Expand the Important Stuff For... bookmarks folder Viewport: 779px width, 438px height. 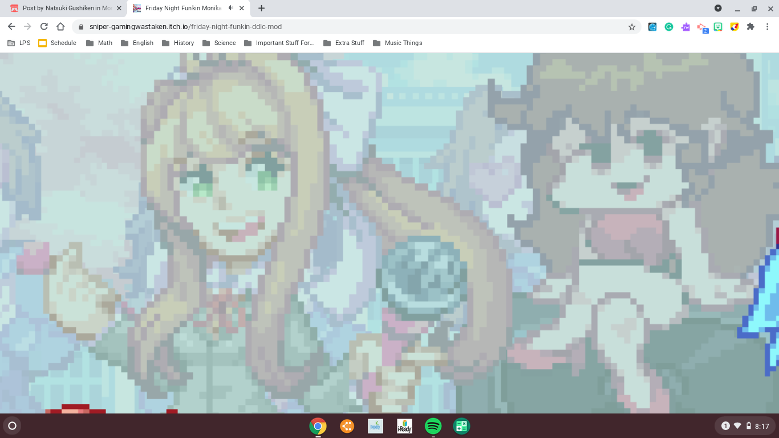[279, 43]
